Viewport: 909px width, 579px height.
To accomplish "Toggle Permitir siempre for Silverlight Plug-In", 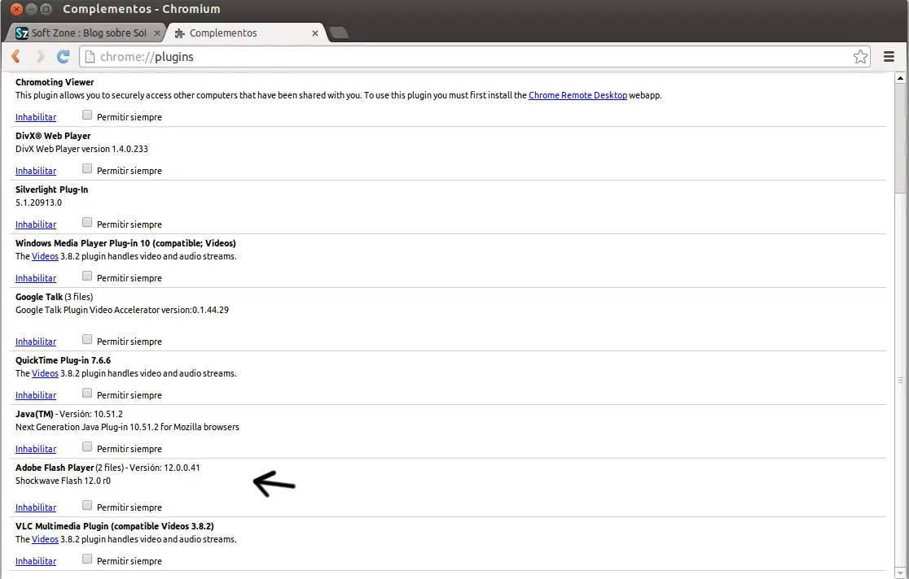I will click(x=87, y=222).
